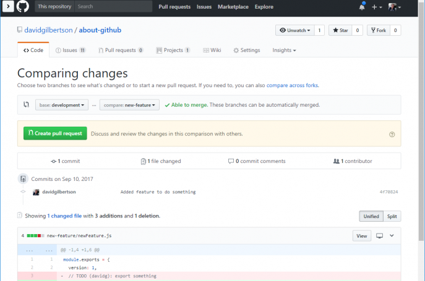Viewport: 425px width, 281px height.
Task: Expand the Insights dropdown
Action: 284,50
